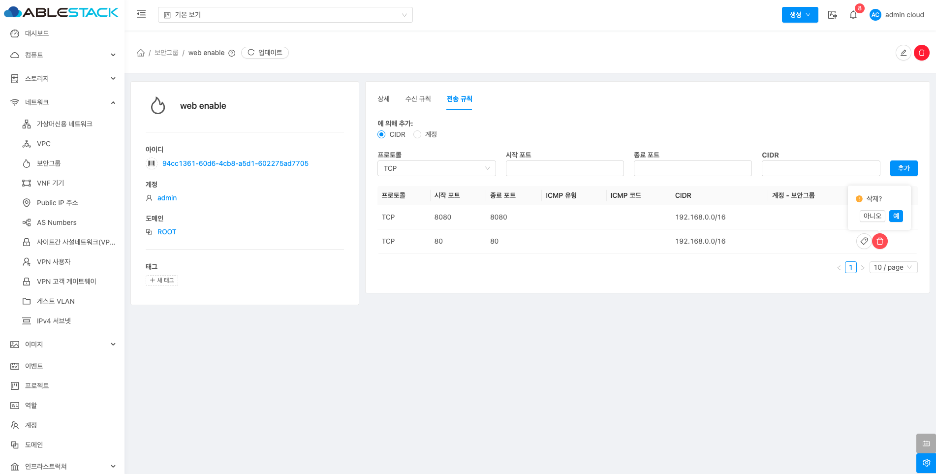
Task: Open the admin account link
Action: pos(167,198)
